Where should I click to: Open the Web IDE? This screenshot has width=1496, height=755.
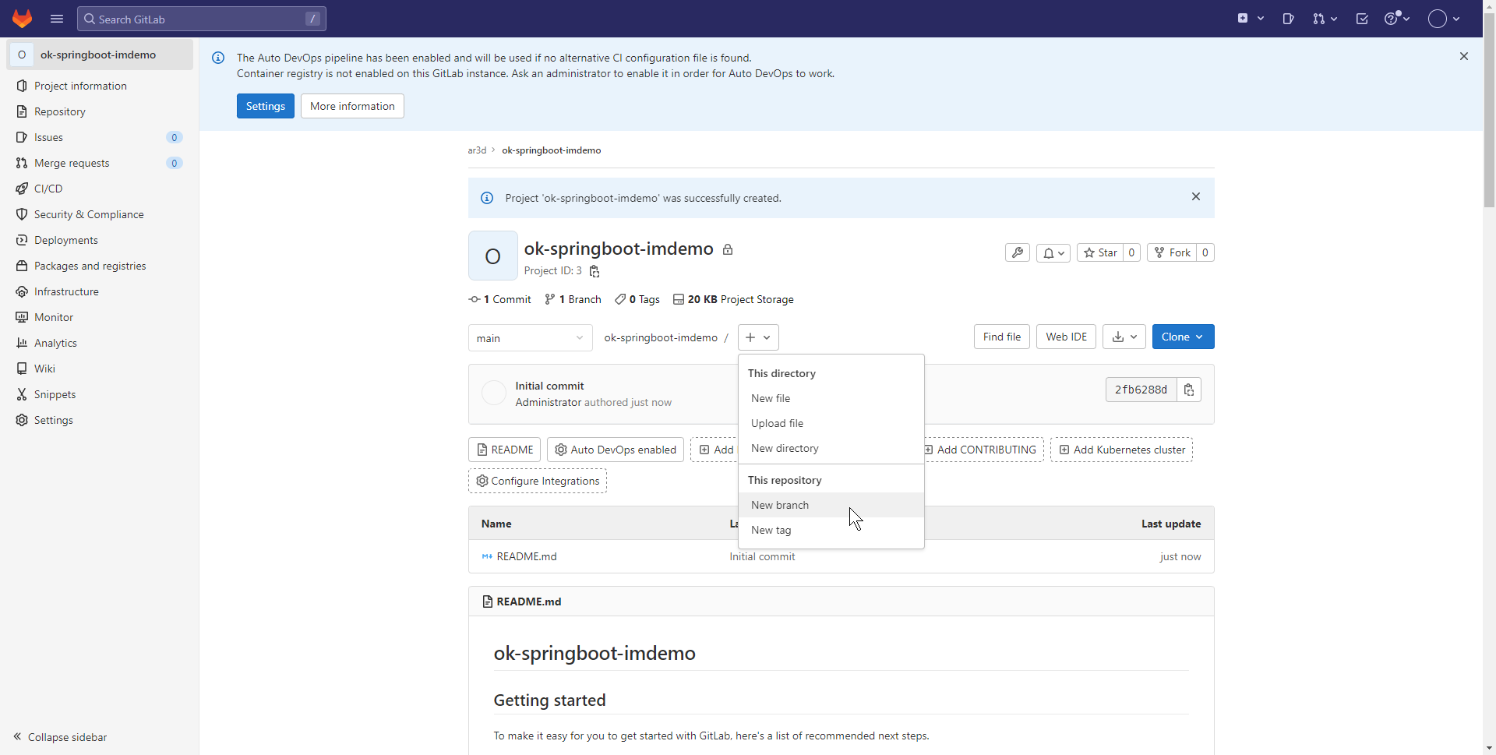(x=1066, y=337)
